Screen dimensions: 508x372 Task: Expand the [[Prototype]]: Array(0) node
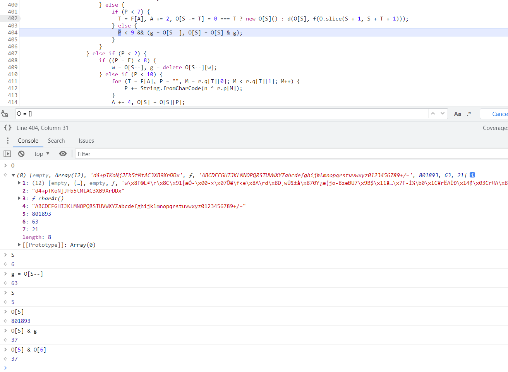coord(19,245)
